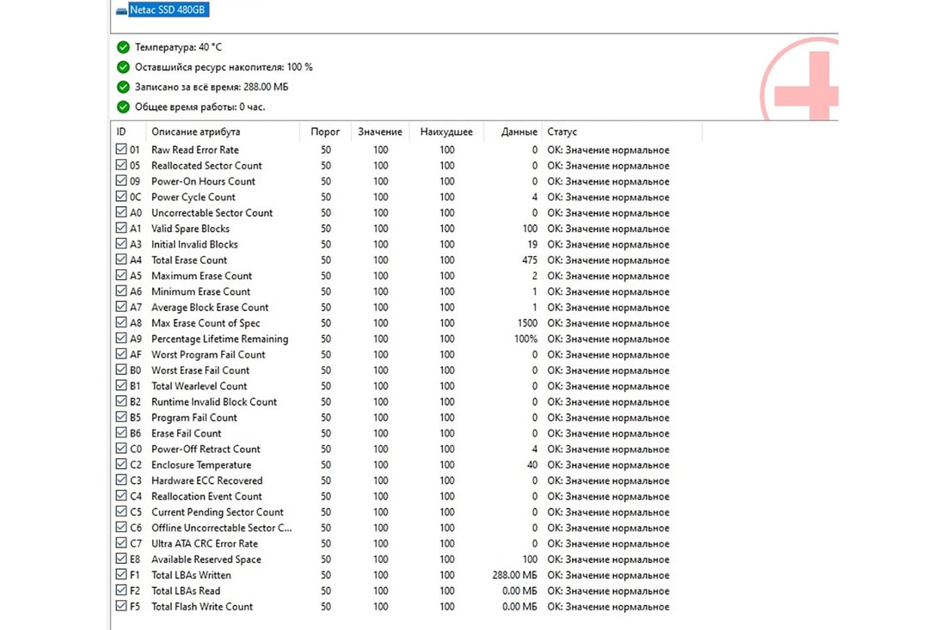
Task: Select the 'Available Reserved Space' row
Action: (393, 560)
